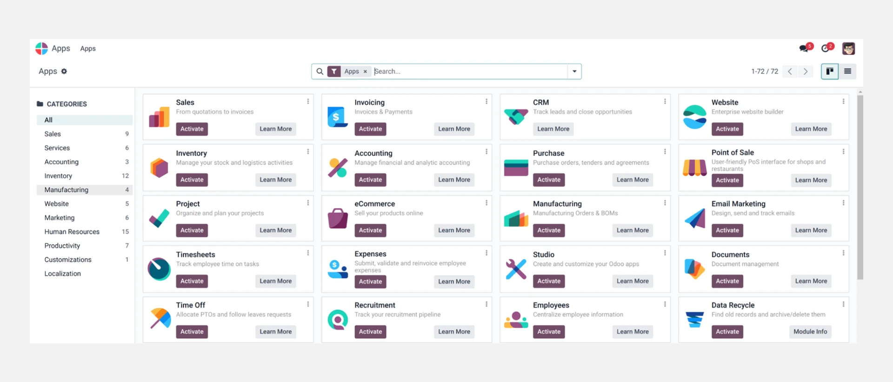Activate the Employees app
The width and height of the screenshot is (893, 382).
pyautogui.click(x=549, y=331)
